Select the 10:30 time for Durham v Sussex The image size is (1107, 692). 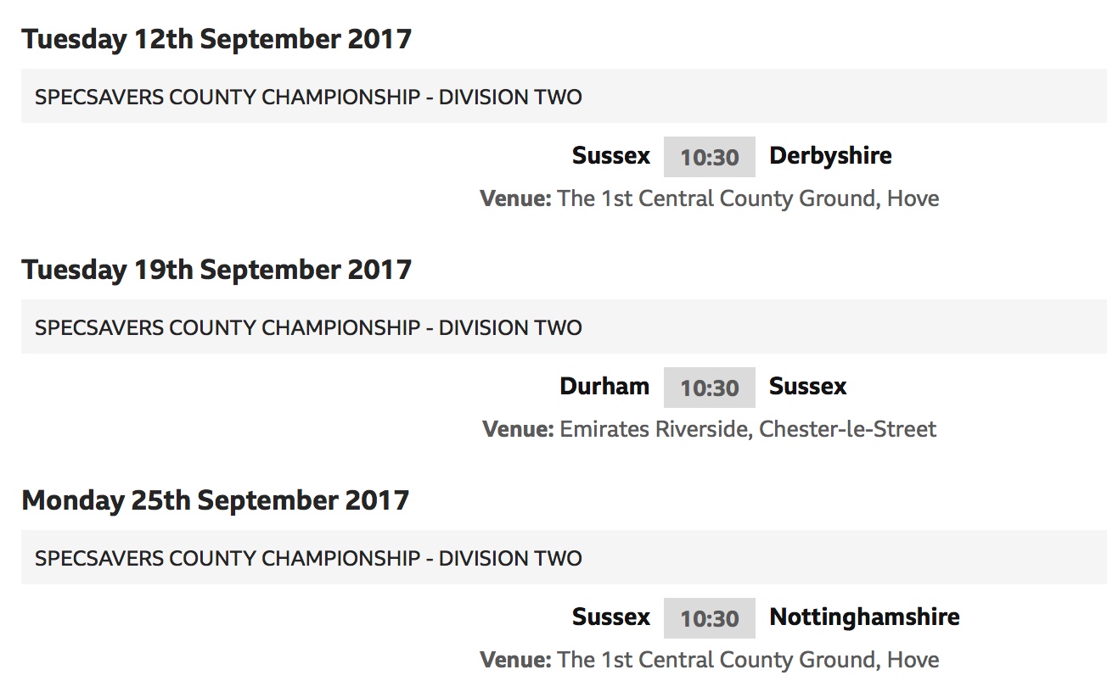pos(709,388)
